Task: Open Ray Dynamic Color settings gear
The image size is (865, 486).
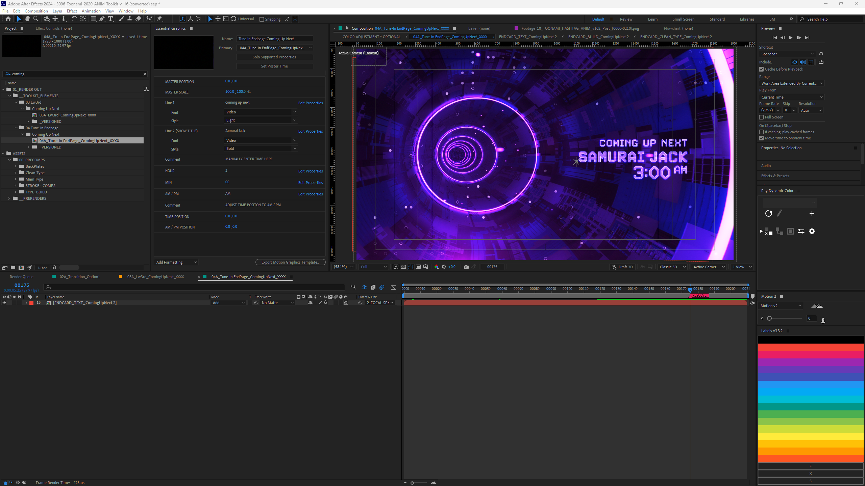Action: (812, 231)
